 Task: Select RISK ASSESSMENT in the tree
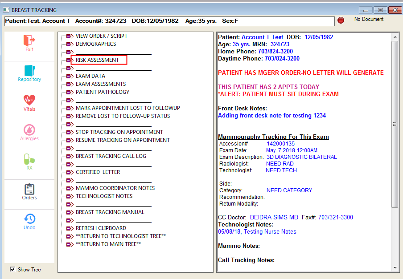click(97, 60)
